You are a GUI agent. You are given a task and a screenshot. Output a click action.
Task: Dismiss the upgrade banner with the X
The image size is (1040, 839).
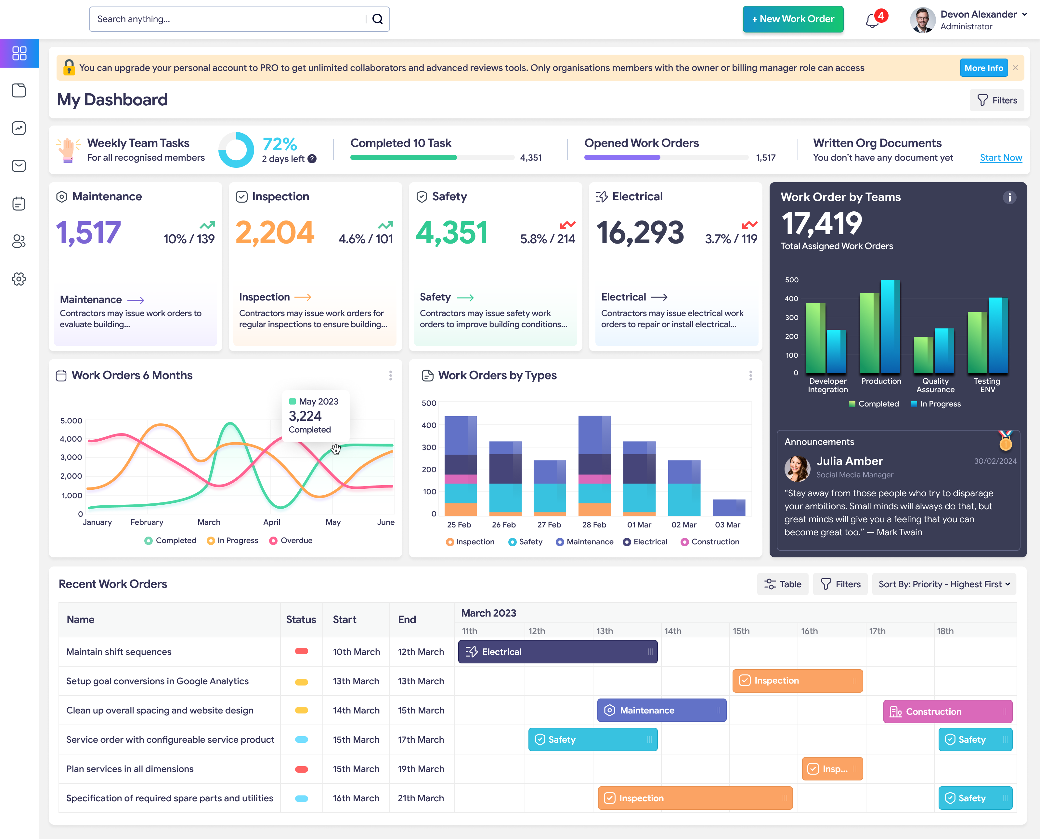(1015, 68)
